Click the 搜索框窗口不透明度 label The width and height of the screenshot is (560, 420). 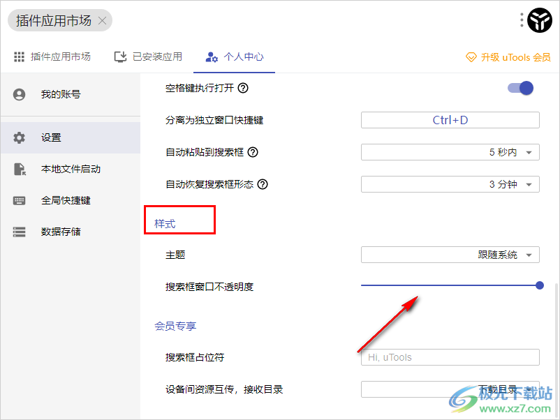click(x=209, y=287)
